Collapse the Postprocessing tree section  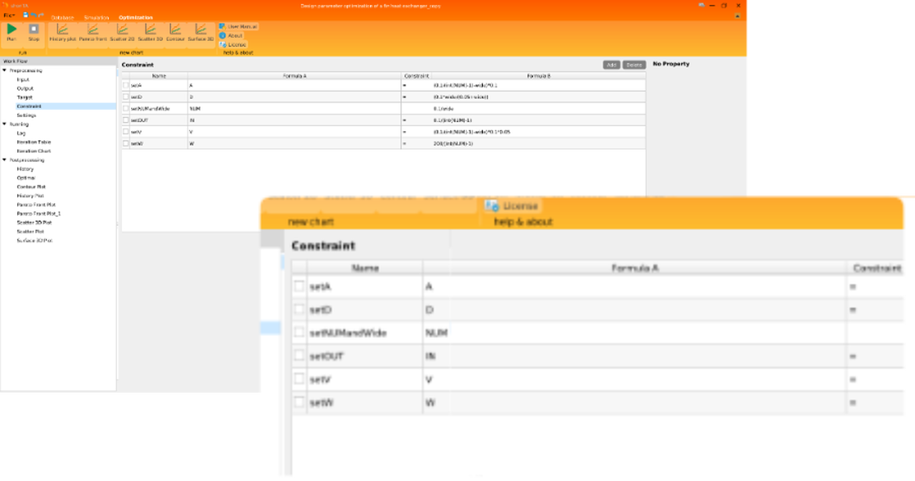[5, 158]
